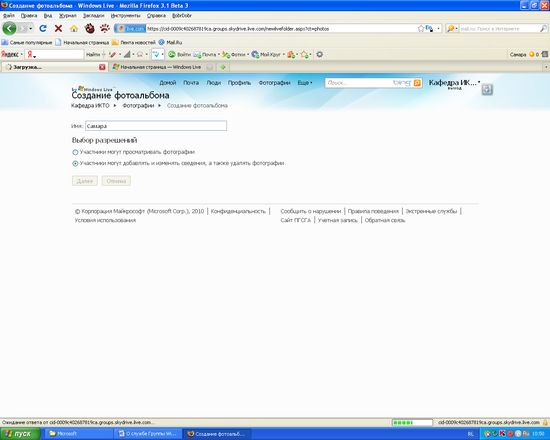Reload the page with the blue refresh icon

click(x=43, y=28)
